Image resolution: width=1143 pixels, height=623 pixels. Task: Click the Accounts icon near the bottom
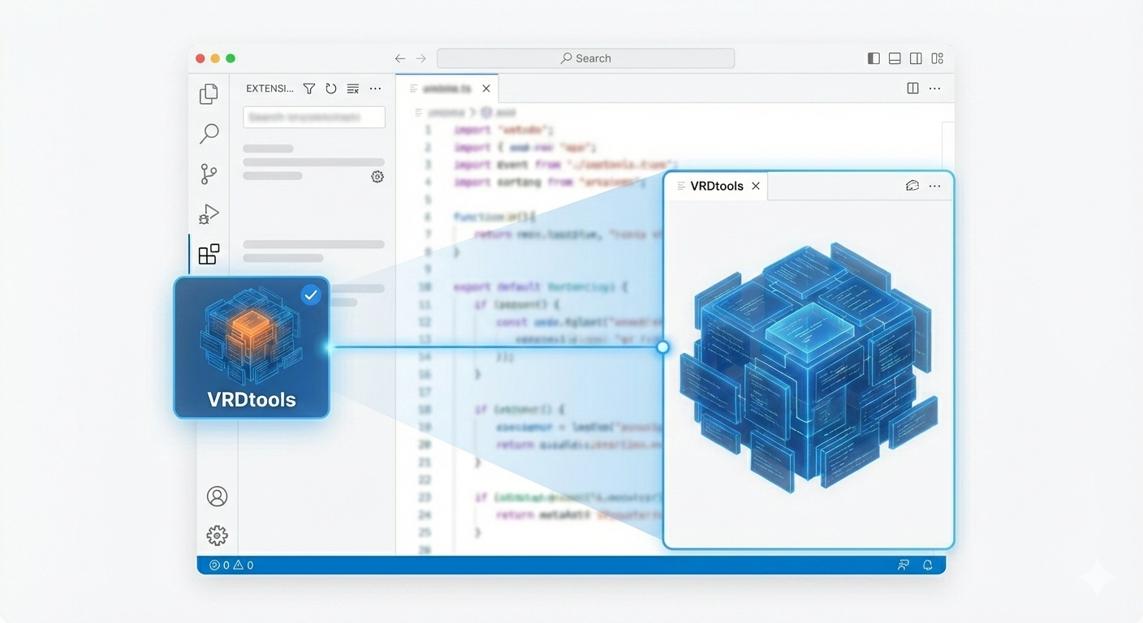pos(217,496)
